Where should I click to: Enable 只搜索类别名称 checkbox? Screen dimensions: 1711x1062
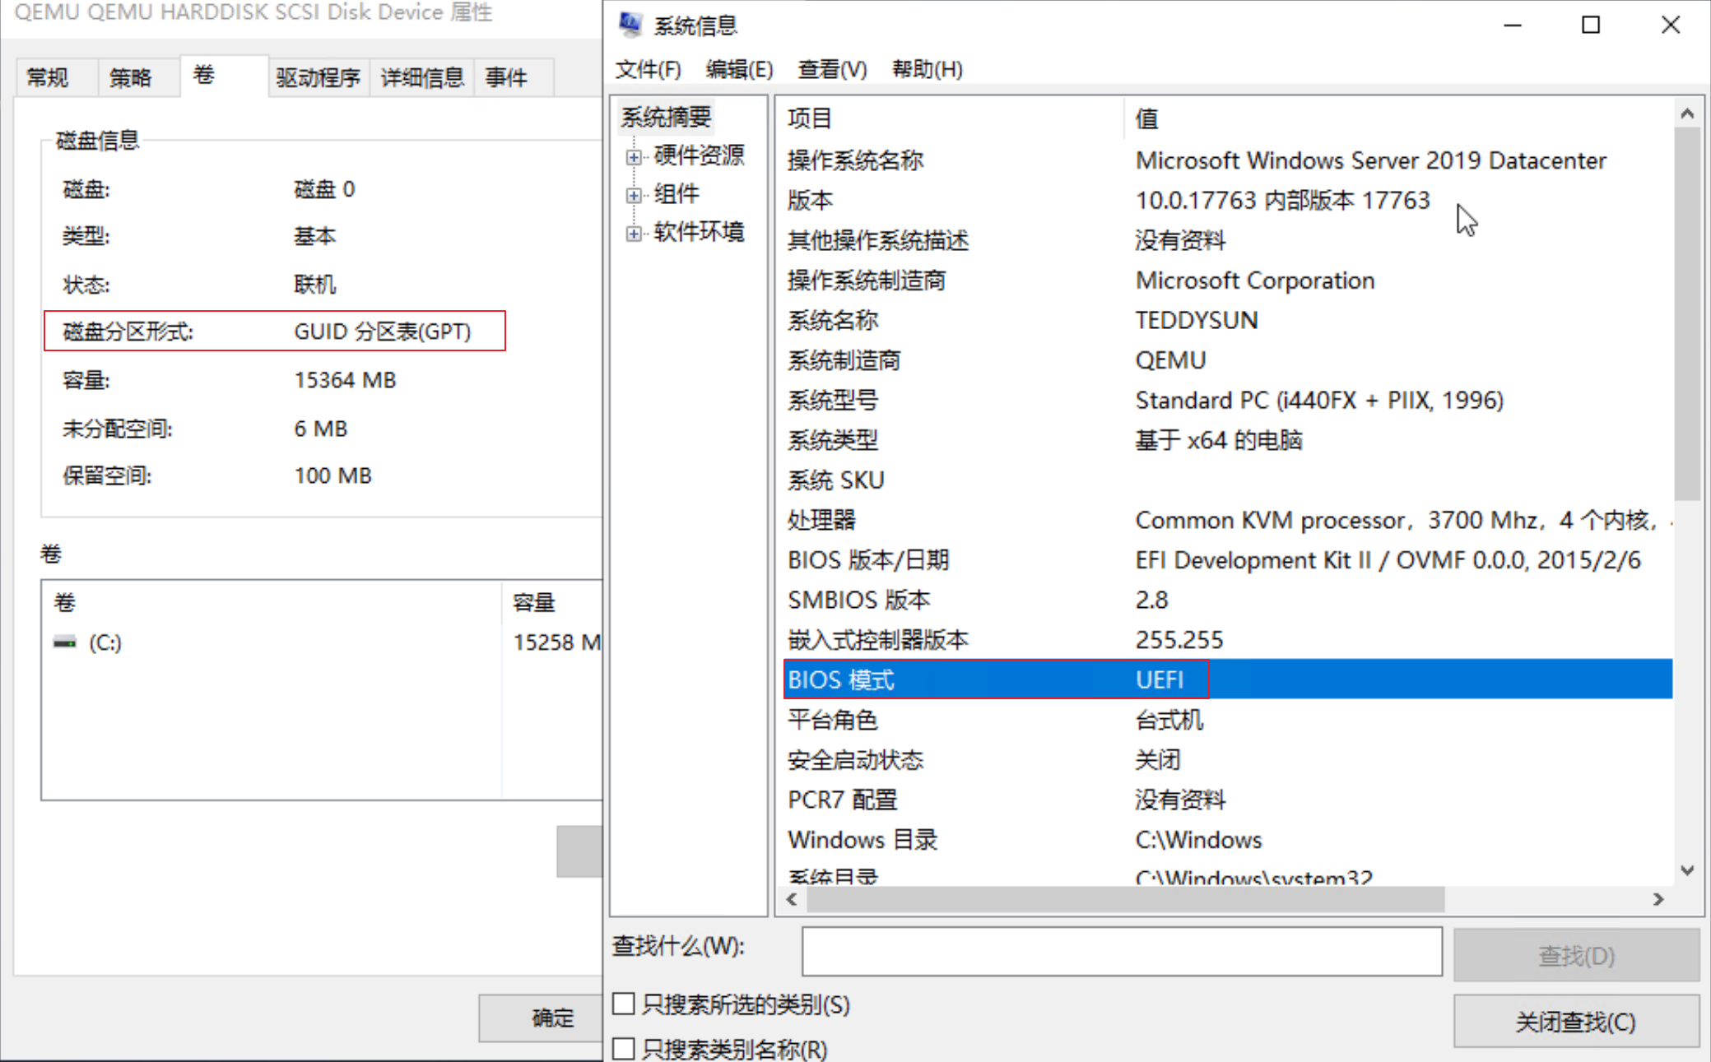[623, 1048]
